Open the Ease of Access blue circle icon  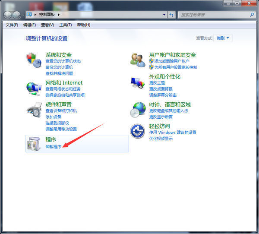137,131
